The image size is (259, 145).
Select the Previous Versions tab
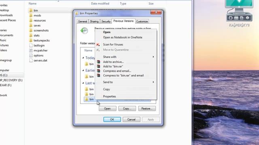click(x=123, y=21)
